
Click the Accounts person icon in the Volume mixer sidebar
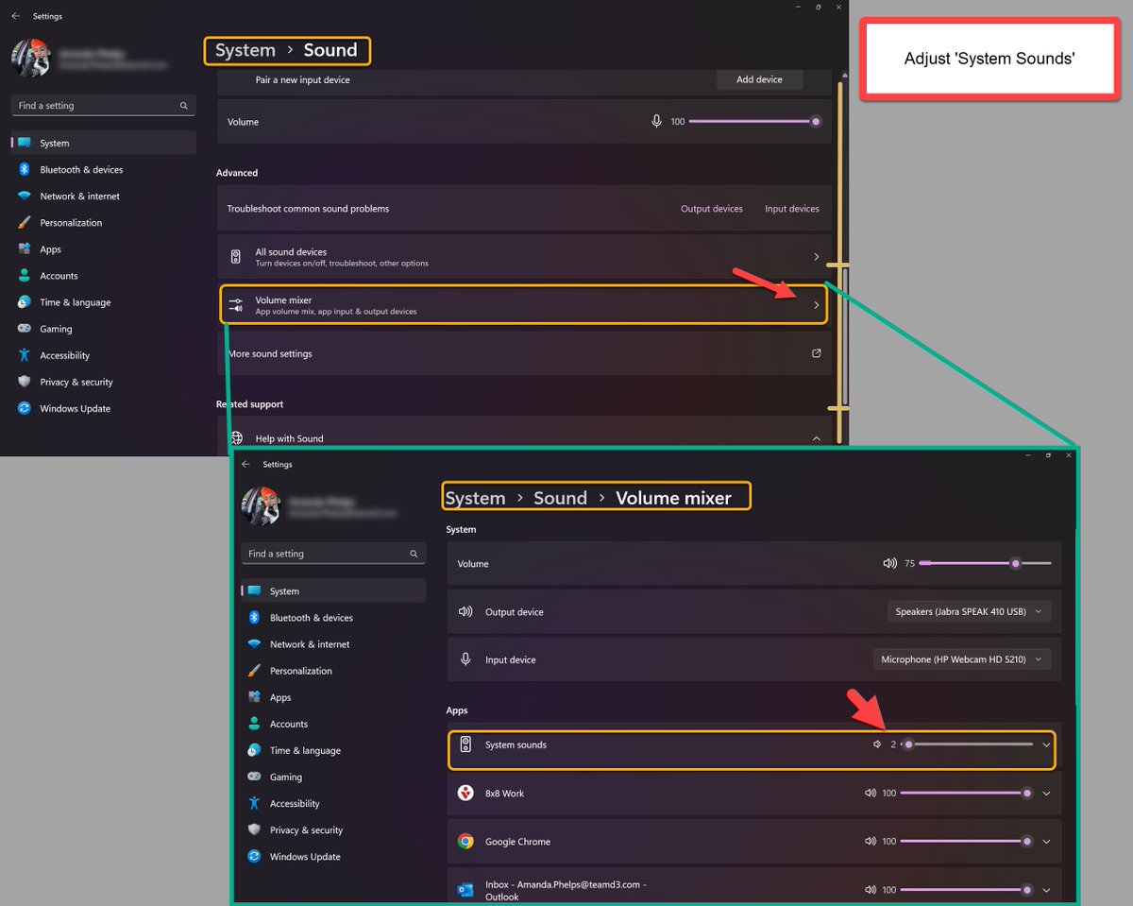254,724
